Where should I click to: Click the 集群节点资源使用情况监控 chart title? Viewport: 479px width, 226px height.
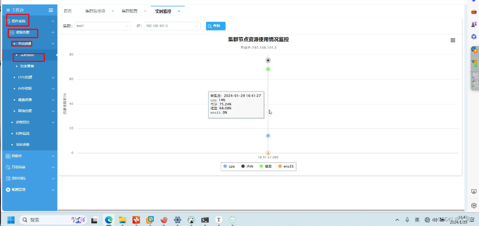(x=258, y=40)
